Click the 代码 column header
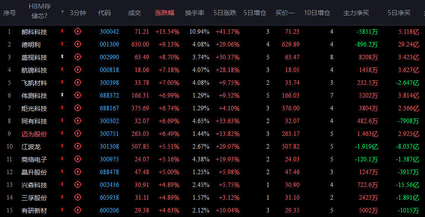The image size is (425, 217). click(x=104, y=13)
